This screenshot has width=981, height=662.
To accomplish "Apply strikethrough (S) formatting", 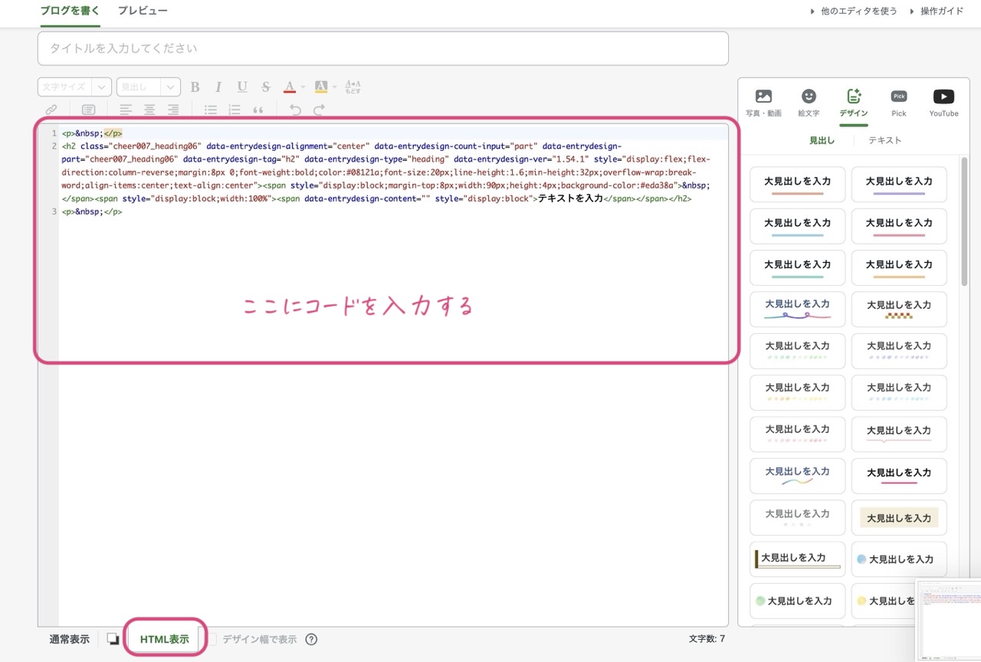I will (x=266, y=87).
